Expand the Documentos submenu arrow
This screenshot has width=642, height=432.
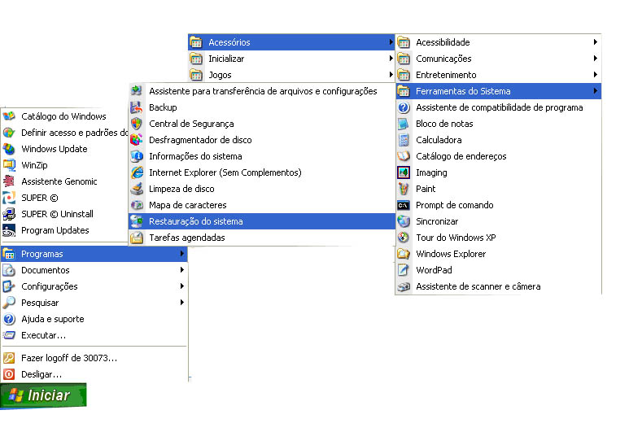point(181,270)
